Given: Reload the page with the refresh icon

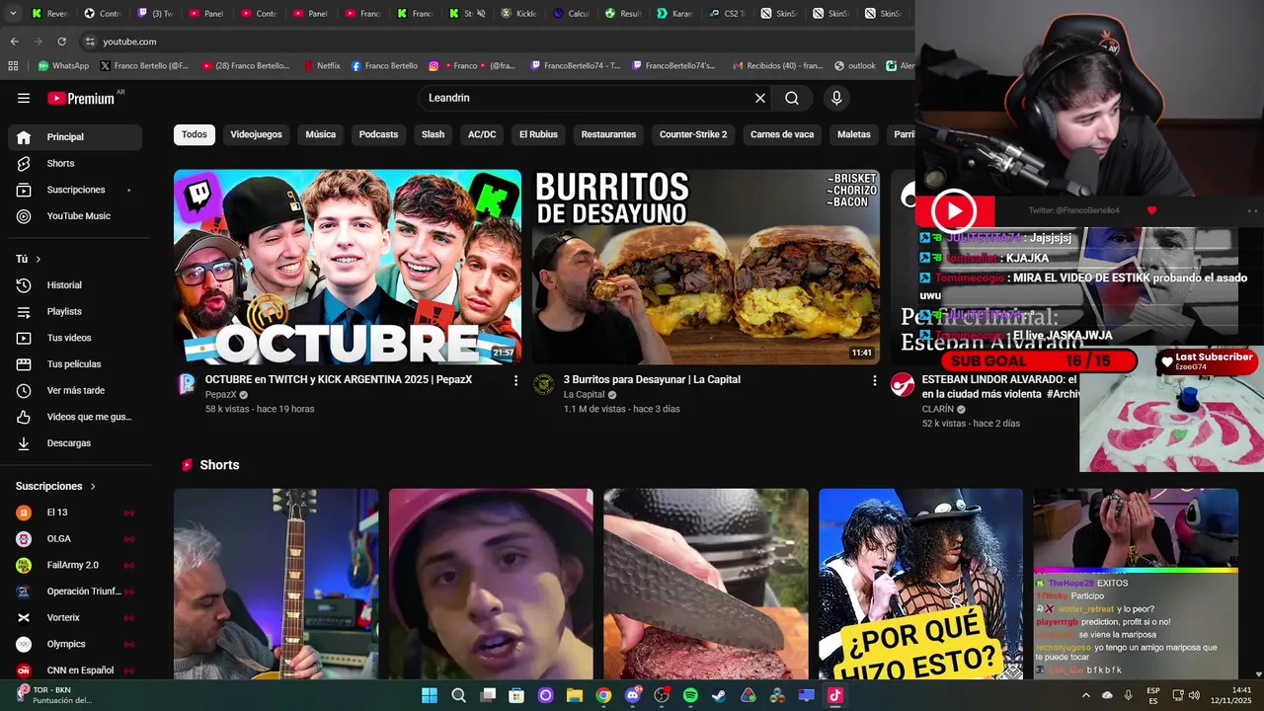Looking at the screenshot, I should [x=61, y=41].
